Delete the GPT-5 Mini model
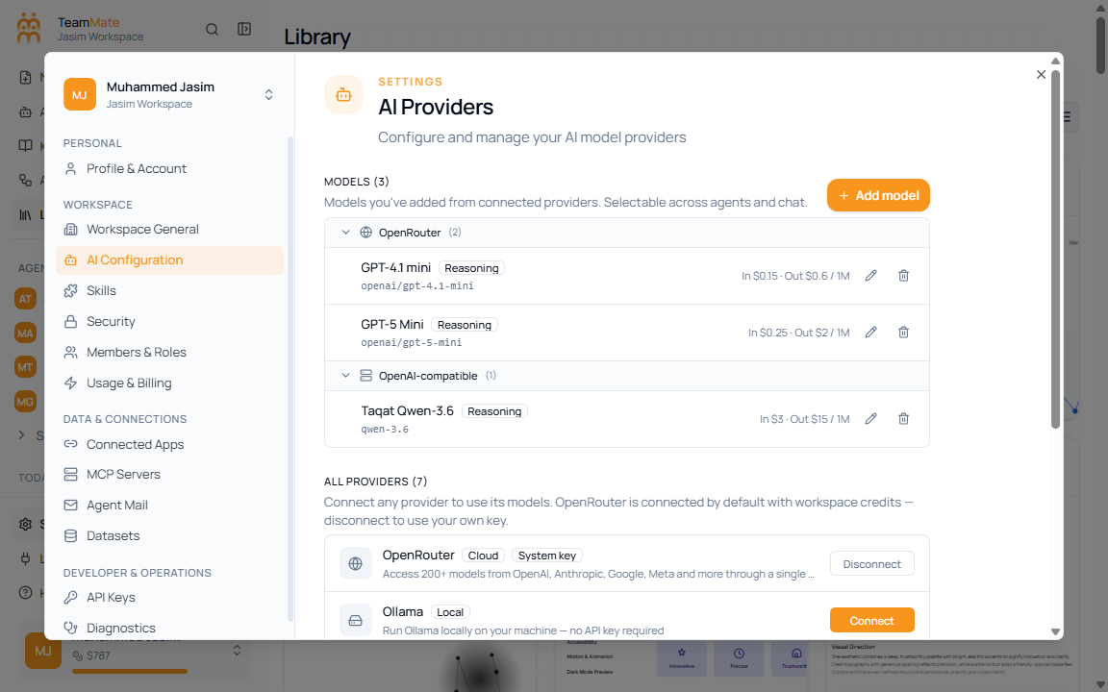 [x=903, y=332]
